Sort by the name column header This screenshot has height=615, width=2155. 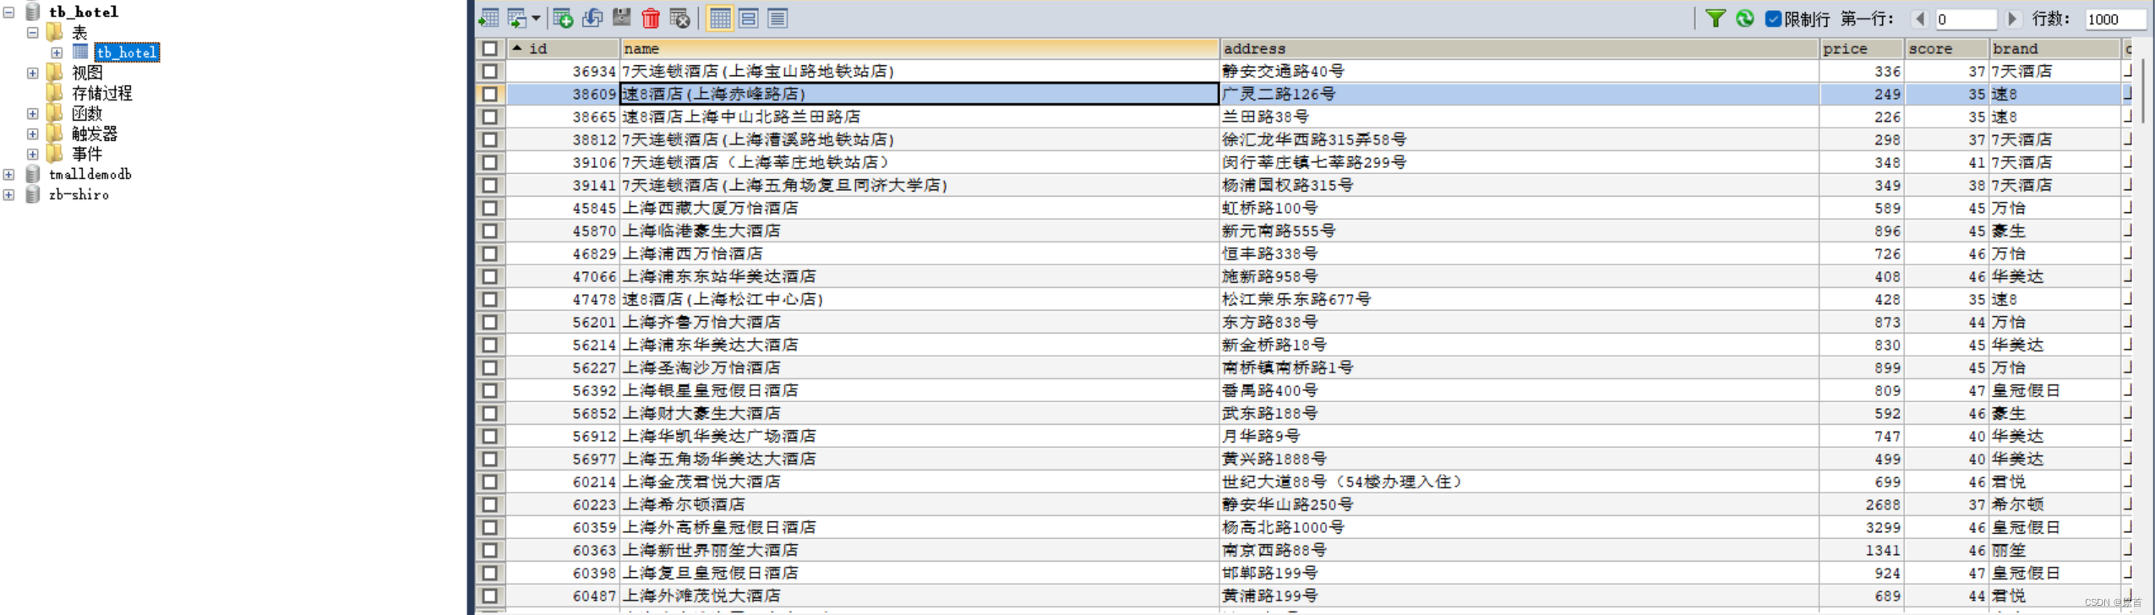[x=919, y=48]
